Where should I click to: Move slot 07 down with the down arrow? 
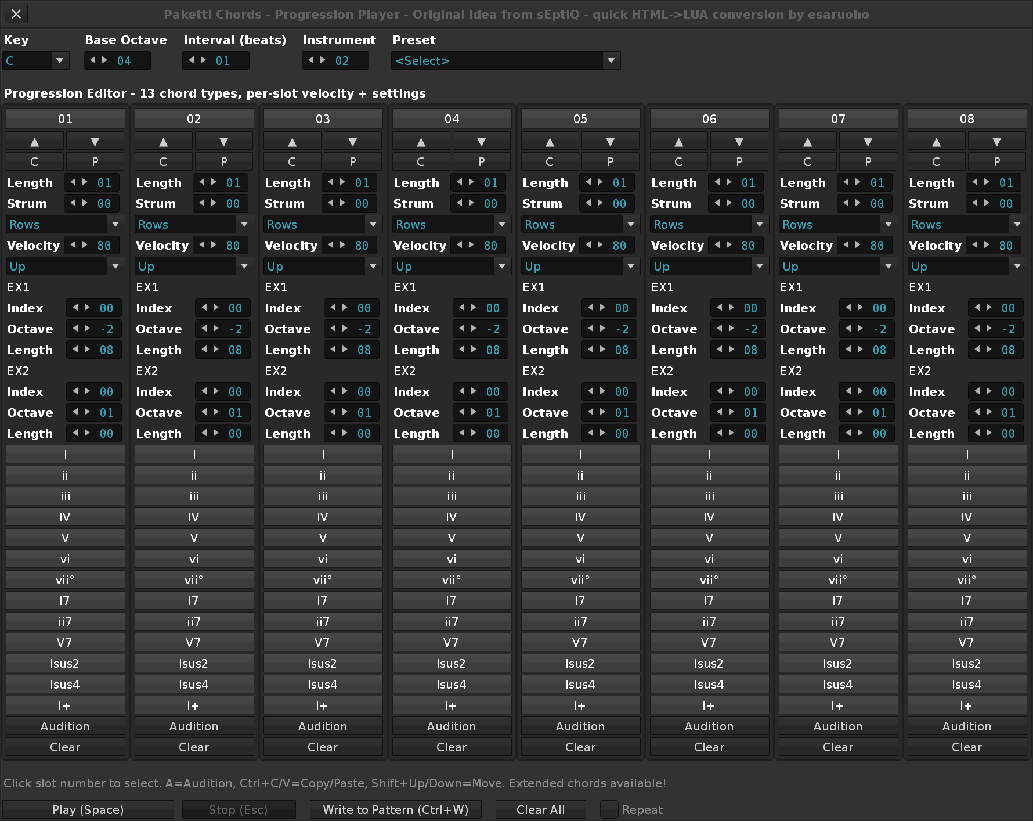pyautogui.click(x=868, y=141)
